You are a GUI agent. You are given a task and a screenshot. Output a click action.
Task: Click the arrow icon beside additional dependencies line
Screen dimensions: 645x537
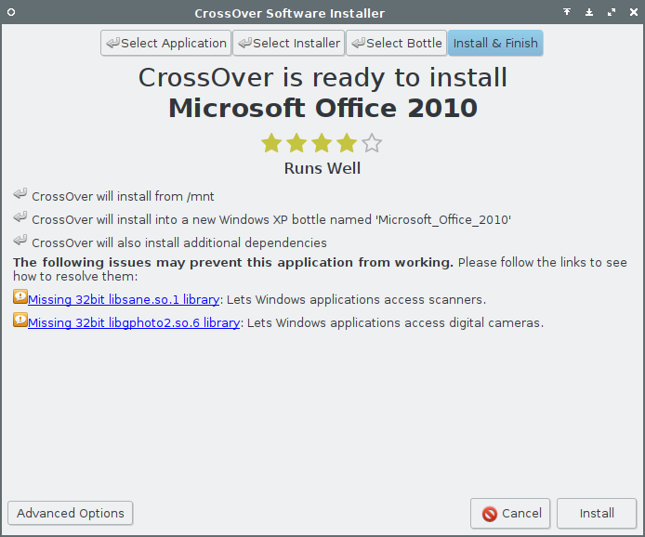click(20, 240)
